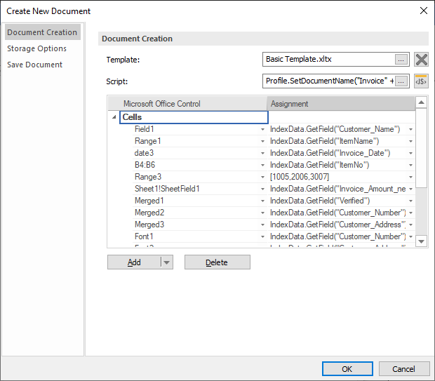Select the Cells group row
Viewport: 435px width, 381px height.
pos(194,117)
